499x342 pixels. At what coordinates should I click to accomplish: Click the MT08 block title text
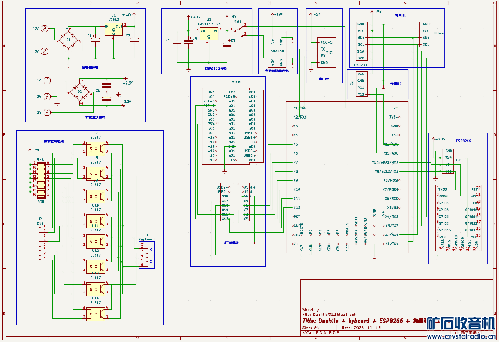point(236,82)
